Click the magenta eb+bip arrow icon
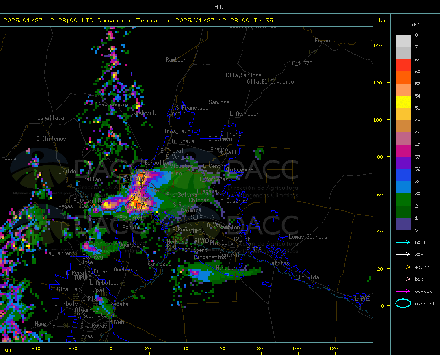The image size is (440, 355). pyautogui.click(x=403, y=292)
